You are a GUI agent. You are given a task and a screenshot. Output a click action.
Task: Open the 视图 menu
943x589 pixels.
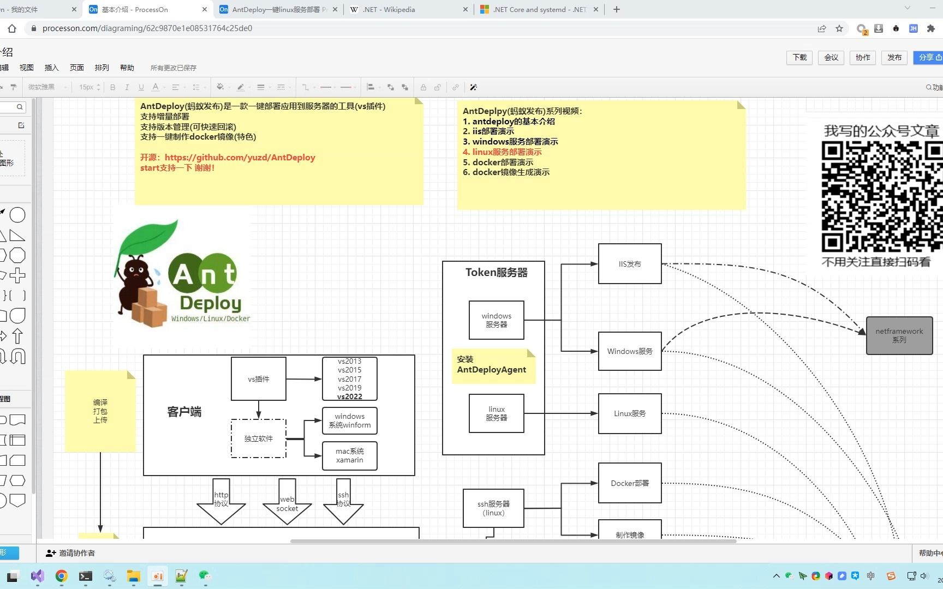[27, 68]
